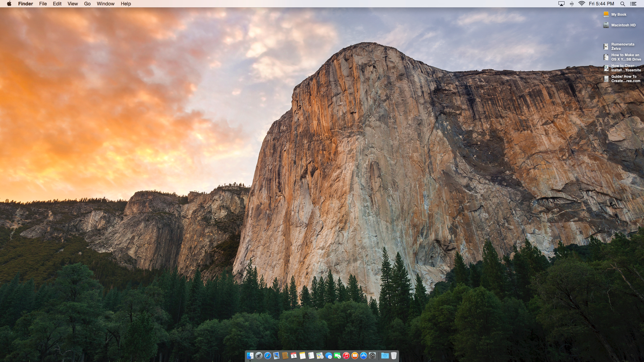Launch Maps from the Dock
Image resolution: width=644 pixels, height=362 pixels.
320,356
